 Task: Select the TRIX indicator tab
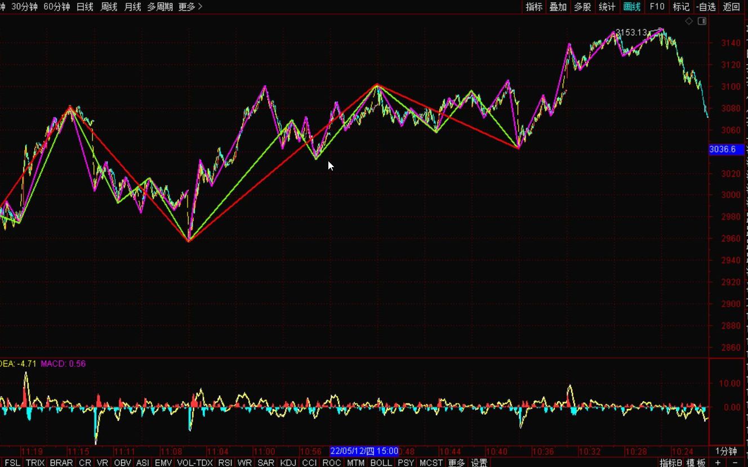click(x=35, y=462)
